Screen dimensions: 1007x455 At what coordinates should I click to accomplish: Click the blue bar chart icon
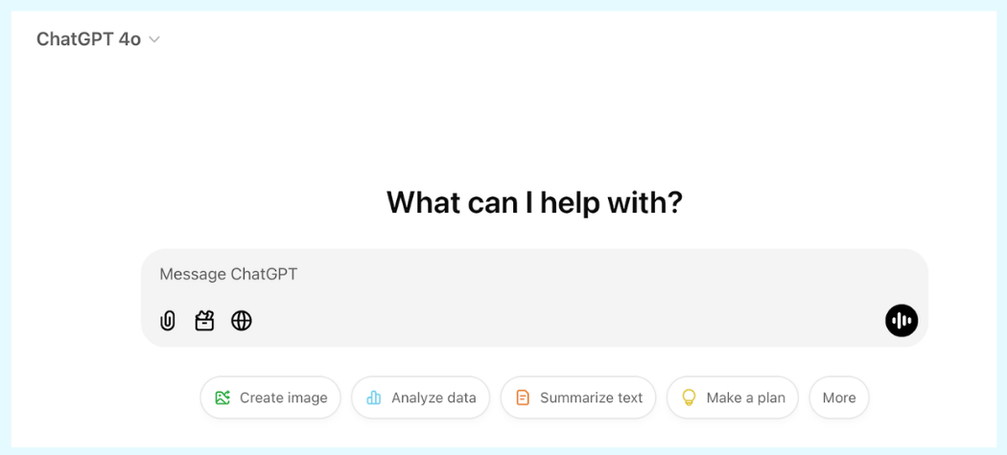point(374,398)
